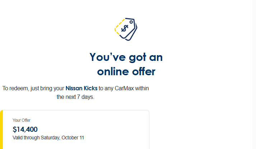The image size is (256, 149).
Task: Click the price tag offer icon
Action: coord(126,29)
